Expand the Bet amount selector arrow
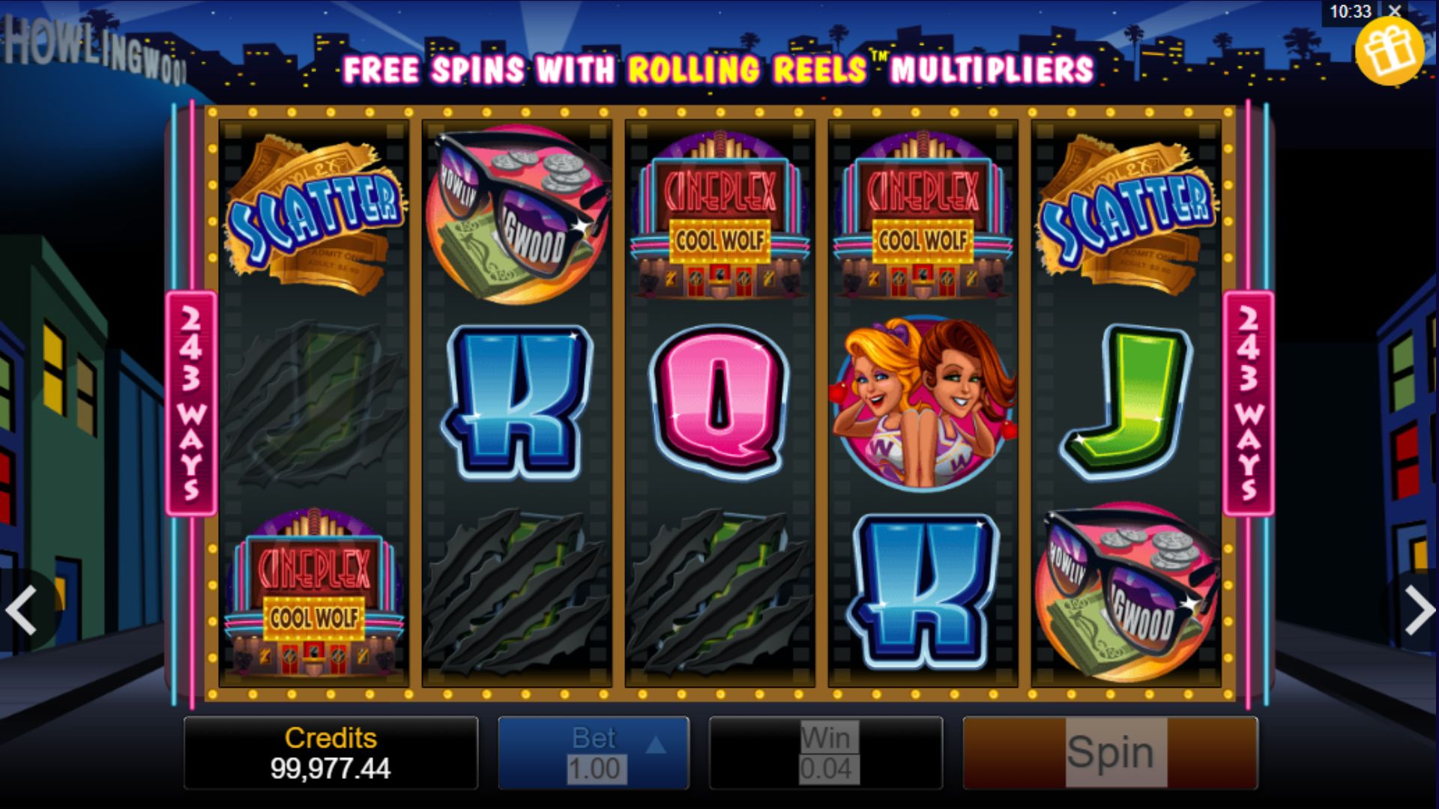 656,744
